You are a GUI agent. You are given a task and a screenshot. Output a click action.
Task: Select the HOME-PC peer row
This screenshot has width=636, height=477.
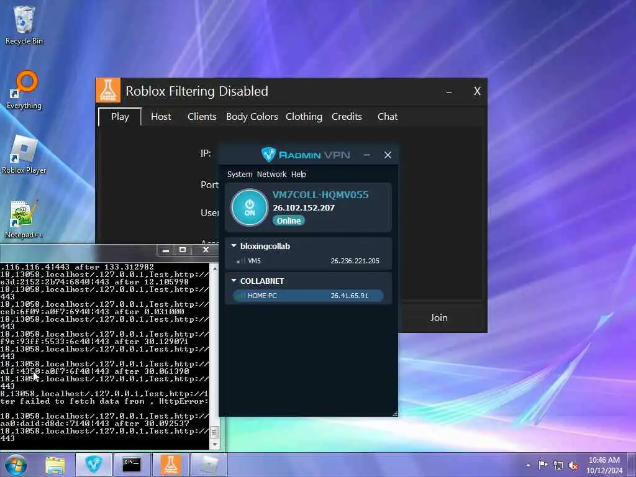308,296
